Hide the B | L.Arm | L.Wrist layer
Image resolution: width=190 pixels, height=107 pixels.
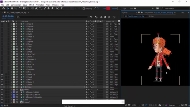[x=2, y=92]
